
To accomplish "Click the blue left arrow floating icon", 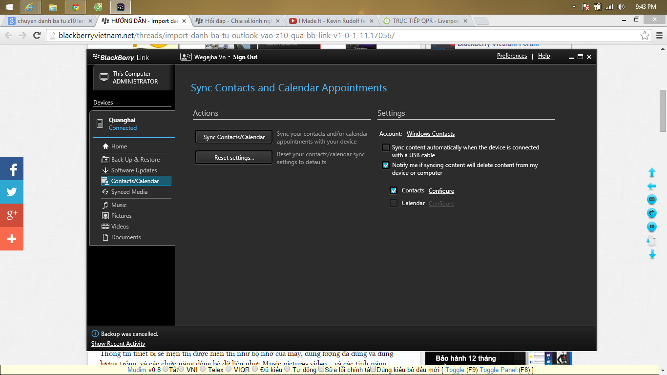I will point(651,186).
